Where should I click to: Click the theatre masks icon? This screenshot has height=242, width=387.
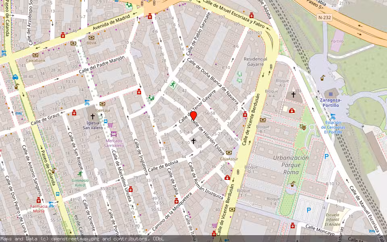tap(303, 127)
